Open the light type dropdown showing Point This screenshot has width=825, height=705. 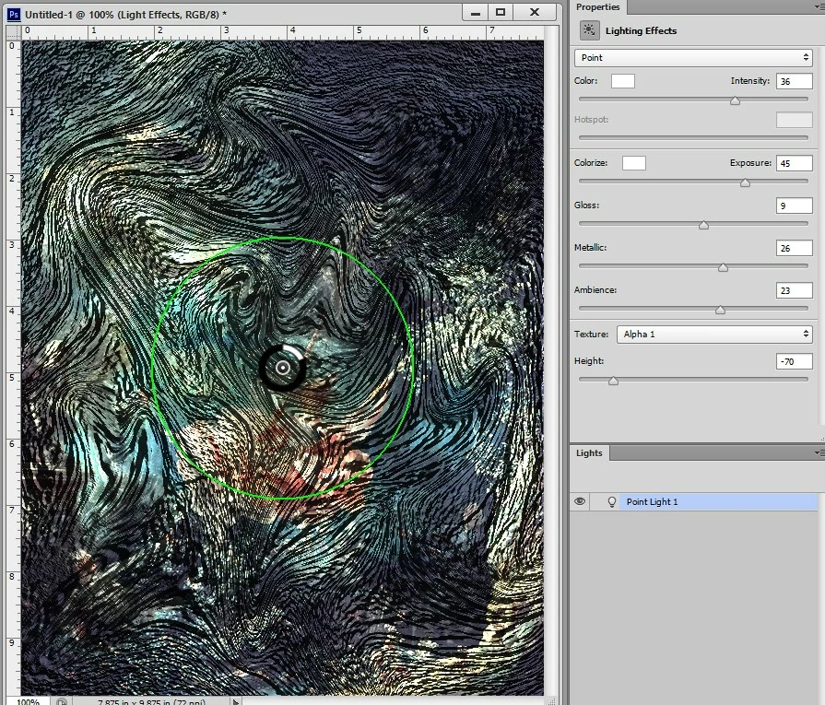click(x=693, y=58)
